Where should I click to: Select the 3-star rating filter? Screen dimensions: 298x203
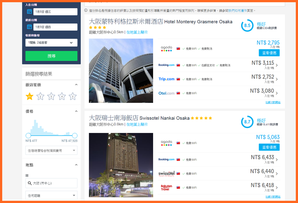51,96
